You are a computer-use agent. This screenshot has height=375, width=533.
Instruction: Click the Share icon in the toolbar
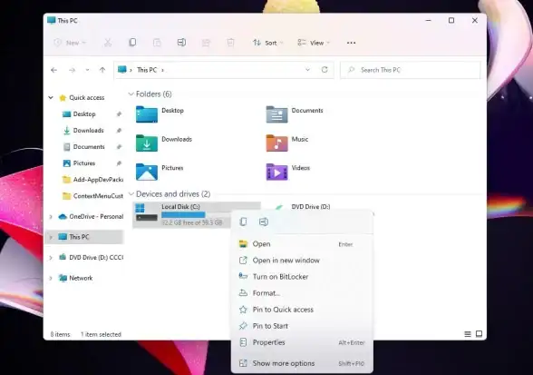pyautogui.click(x=206, y=43)
